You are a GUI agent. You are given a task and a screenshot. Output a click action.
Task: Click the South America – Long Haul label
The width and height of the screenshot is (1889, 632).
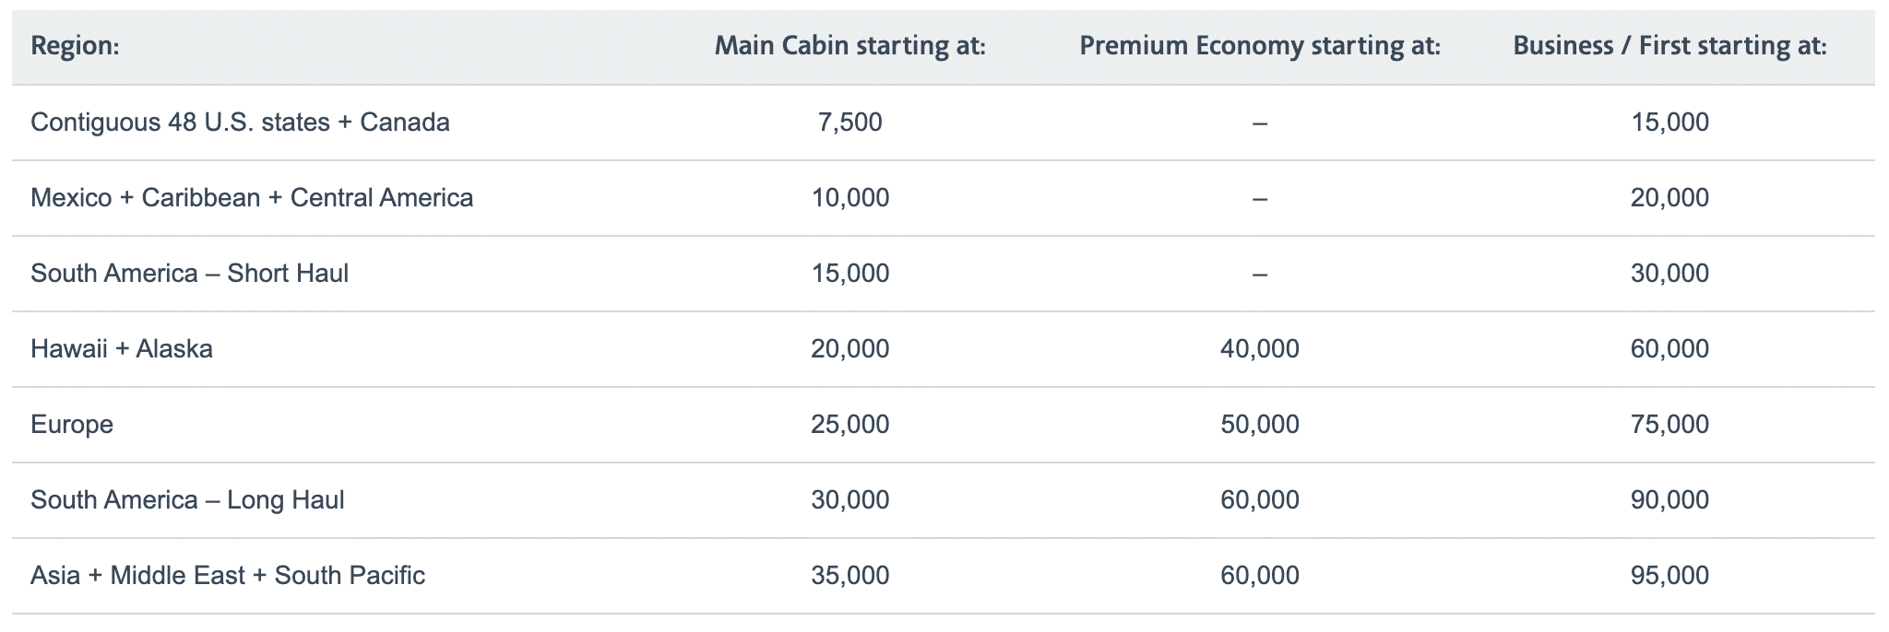[187, 500]
